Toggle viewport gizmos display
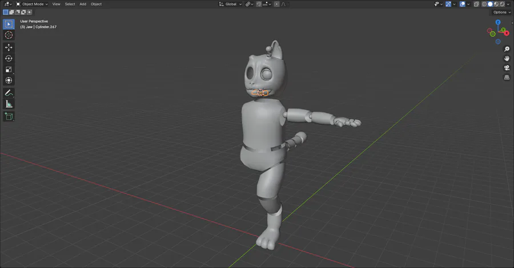Viewport: 514px width, 268px height. [x=448, y=4]
